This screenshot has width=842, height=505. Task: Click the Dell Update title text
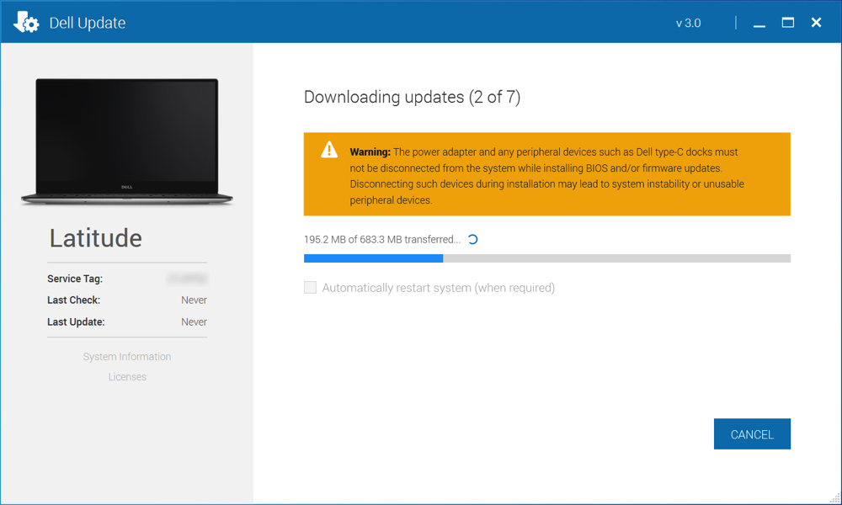pyautogui.click(x=87, y=23)
